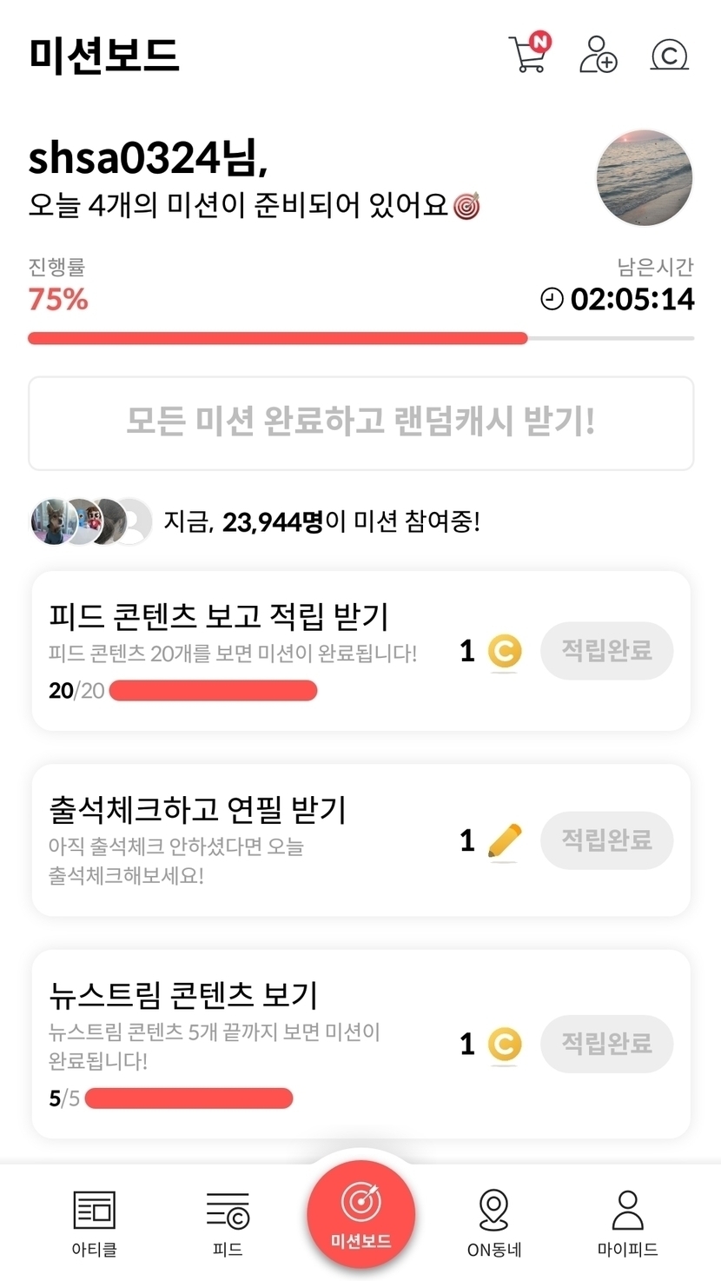Image resolution: width=721 pixels, height=1281 pixels.
Task: Tap the target emoji after mission count text
Action: click(467, 206)
